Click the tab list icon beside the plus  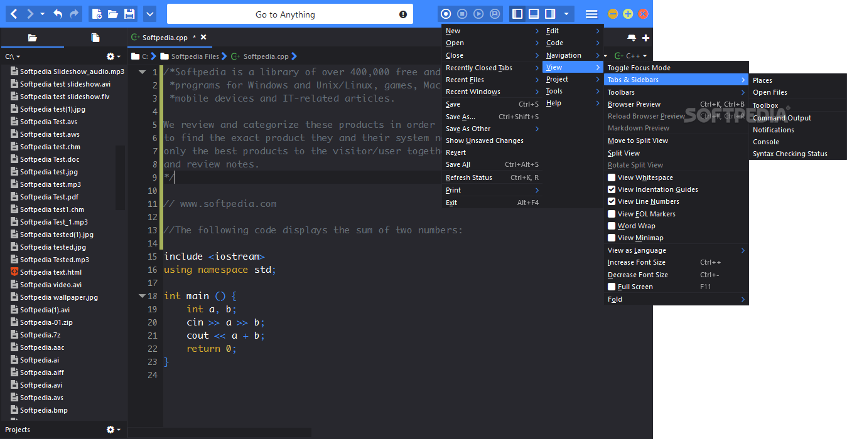[x=632, y=38]
